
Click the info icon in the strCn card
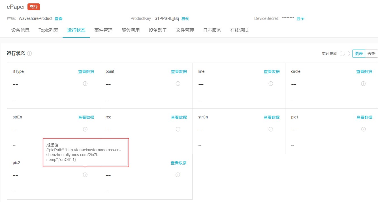pos(271,129)
